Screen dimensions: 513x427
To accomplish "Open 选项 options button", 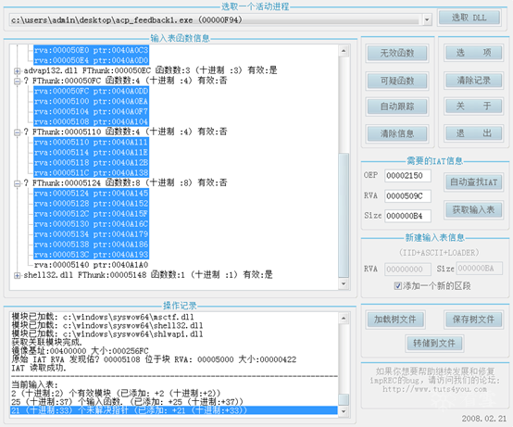I will click(x=473, y=53).
